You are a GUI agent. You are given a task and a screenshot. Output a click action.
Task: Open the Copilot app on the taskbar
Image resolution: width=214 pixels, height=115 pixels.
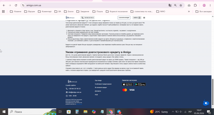click(94, 112)
